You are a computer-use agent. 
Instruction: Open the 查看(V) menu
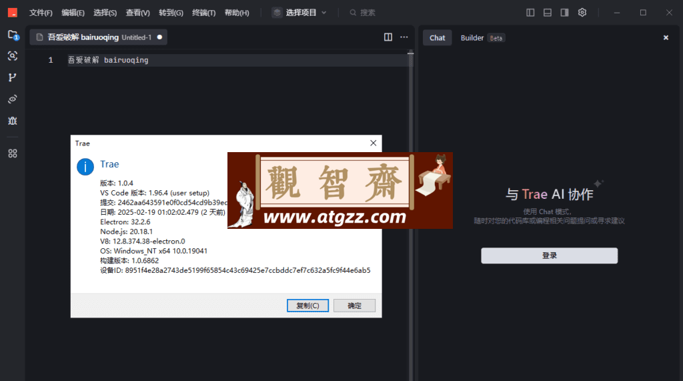point(137,13)
